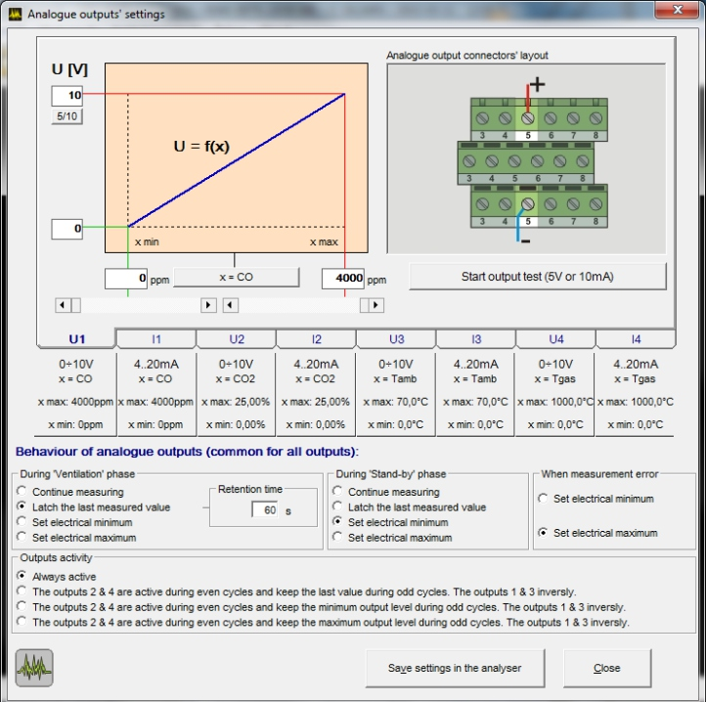706x702 pixels.
Task: Click the waveform icon at bottom left
Action: (x=34, y=668)
